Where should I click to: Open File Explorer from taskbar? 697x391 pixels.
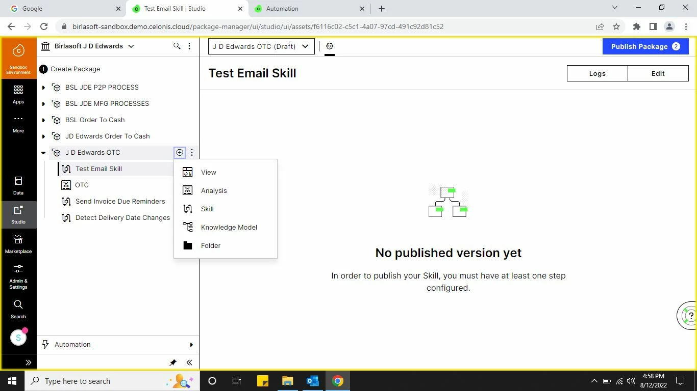pos(288,381)
